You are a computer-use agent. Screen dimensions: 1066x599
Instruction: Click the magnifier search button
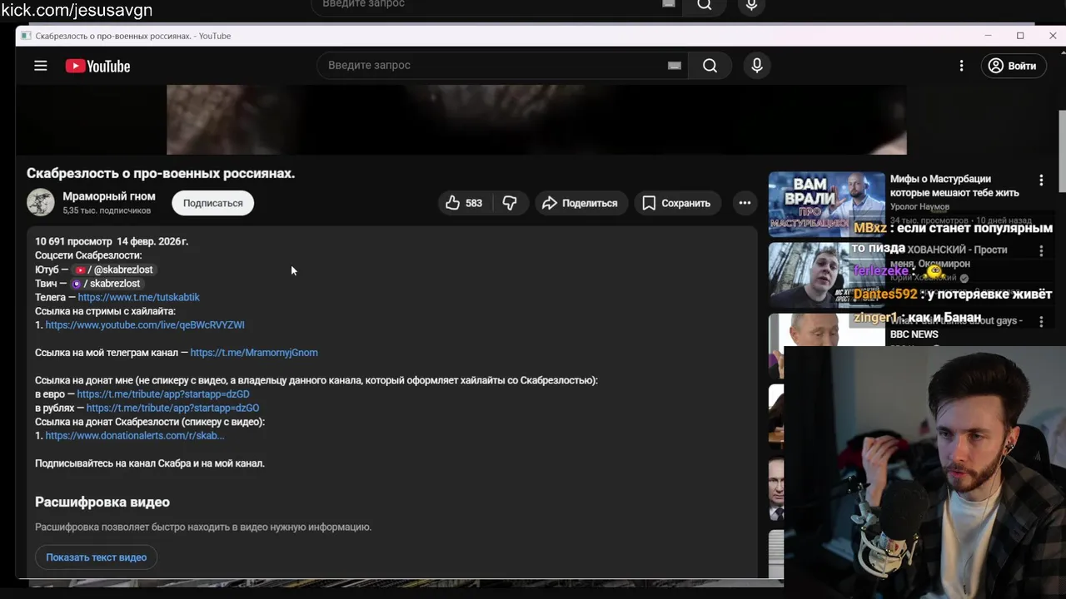pos(710,66)
